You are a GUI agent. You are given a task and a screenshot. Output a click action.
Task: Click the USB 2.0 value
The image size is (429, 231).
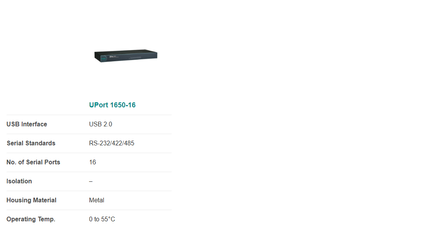101,124
